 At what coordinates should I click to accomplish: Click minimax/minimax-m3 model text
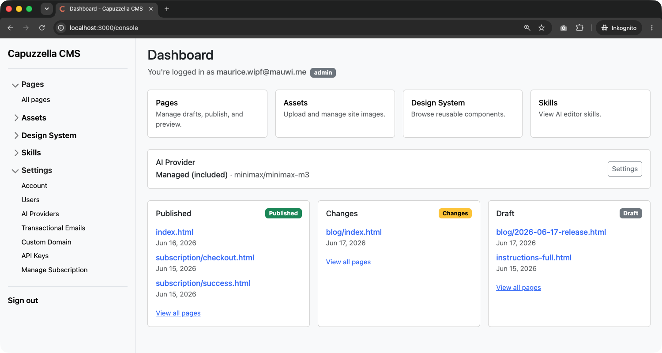[272, 175]
